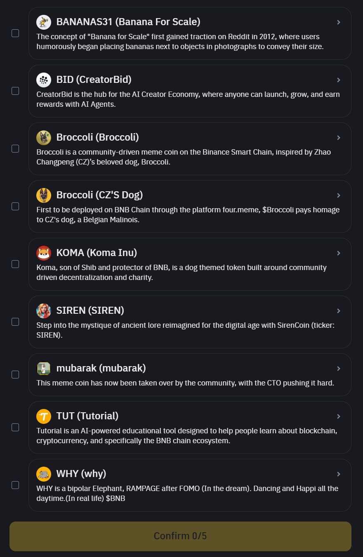Viewport: 363px width, 557px height.
Task: Expand BID (CreatorBid) details chevron
Action: (x=339, y=80)
